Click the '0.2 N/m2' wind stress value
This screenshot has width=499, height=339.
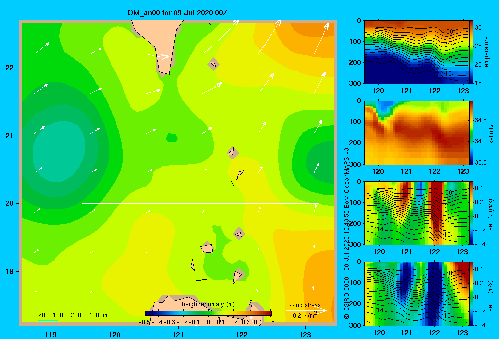(x=305, y=315)
